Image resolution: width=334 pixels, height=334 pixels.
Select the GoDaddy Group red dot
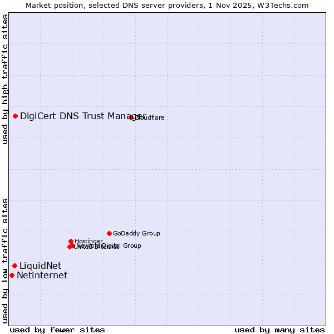tap(109, 233)
